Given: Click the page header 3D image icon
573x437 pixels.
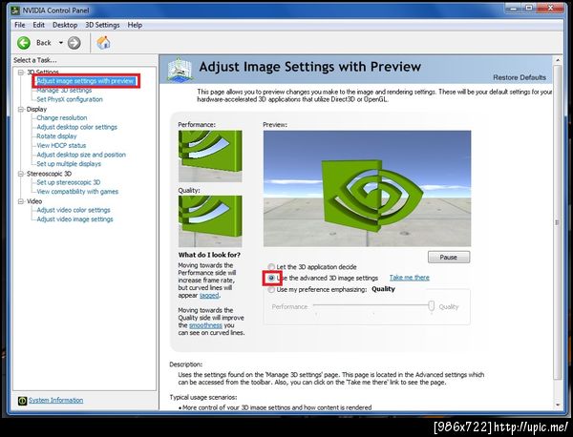Looking at the screenshot, I should (180, 69).
